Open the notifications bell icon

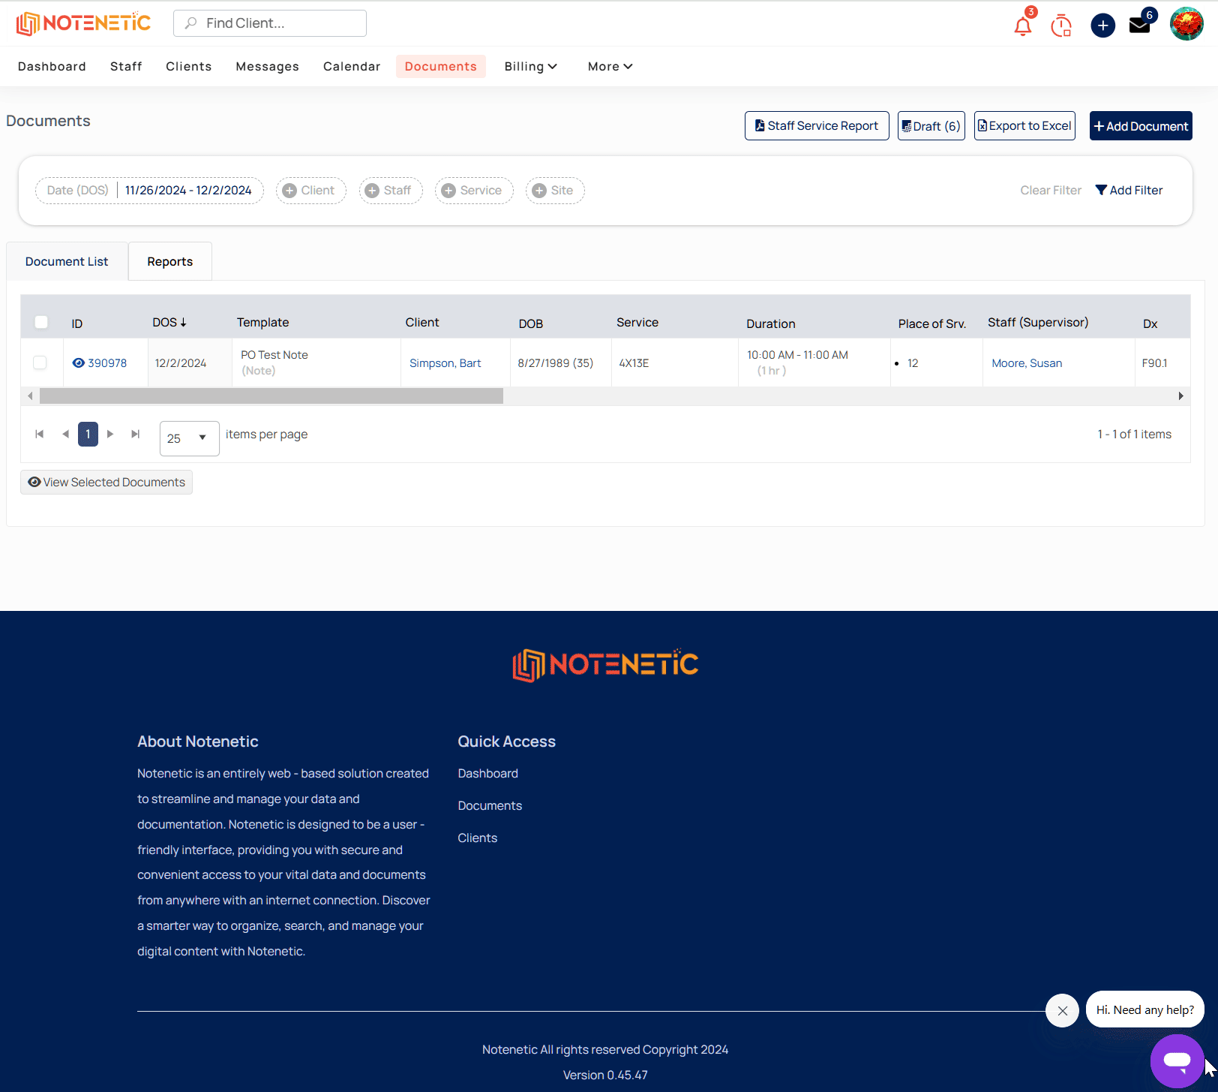point(1022,26)
